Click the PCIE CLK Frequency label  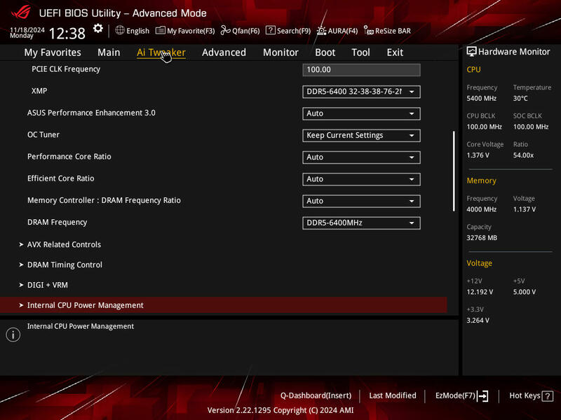click(x=66, y=69)
